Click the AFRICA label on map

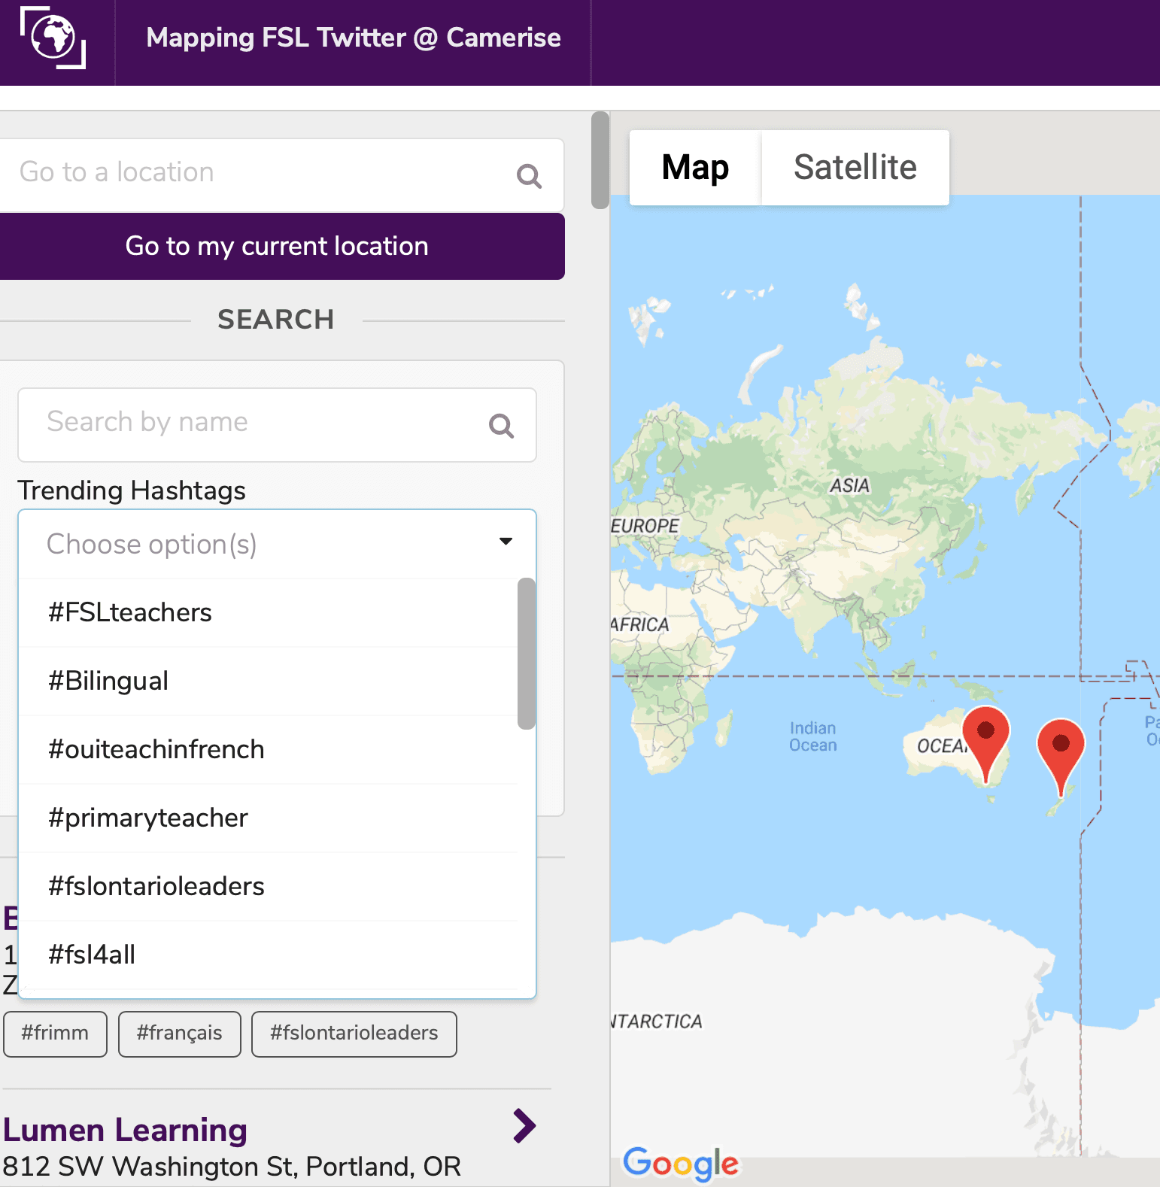(x=639, y=624)
